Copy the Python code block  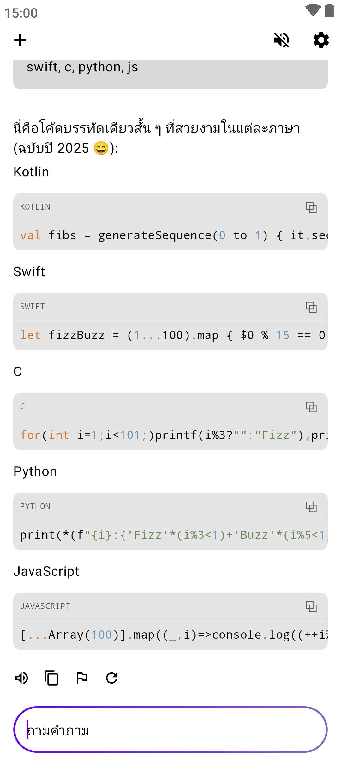[311, 507]
